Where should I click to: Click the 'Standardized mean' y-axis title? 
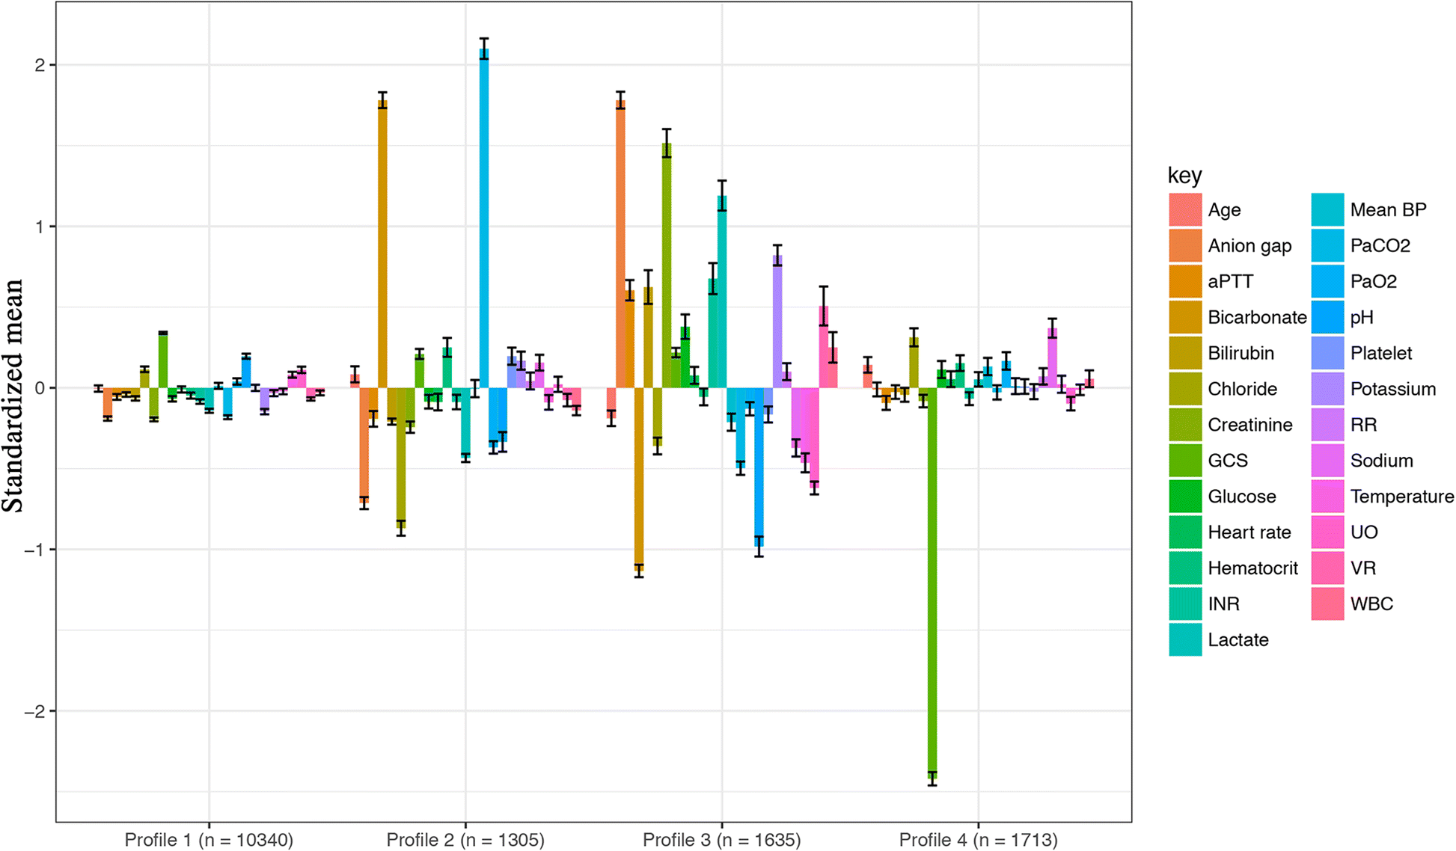point(13,396)
